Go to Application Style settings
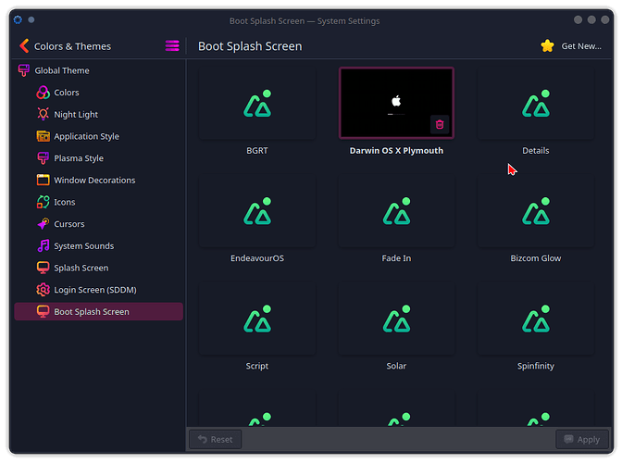The width and height of the screenshot is (622, 463). coord(98,136)
